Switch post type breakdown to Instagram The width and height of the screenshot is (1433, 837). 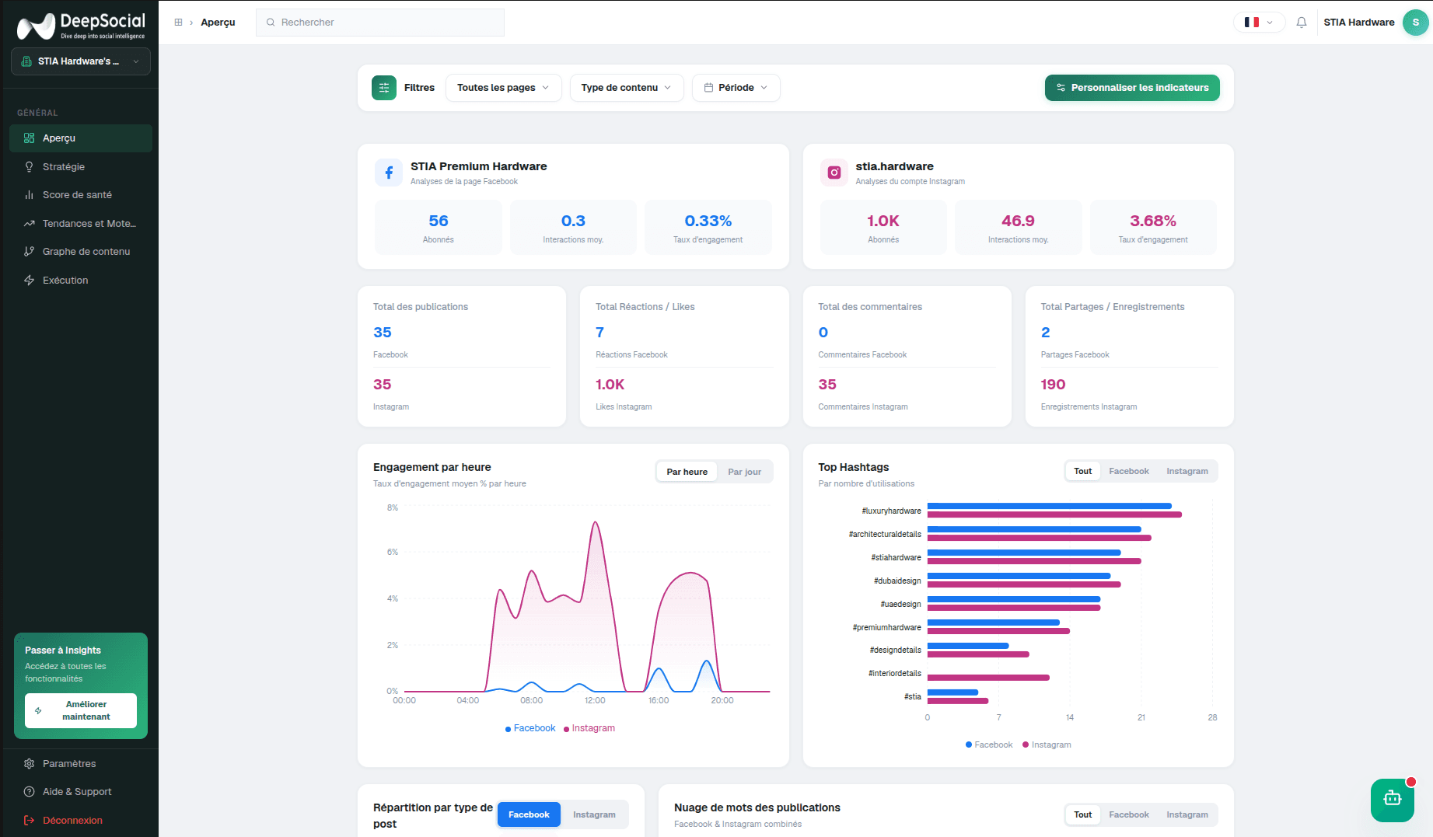[x=594, y=814]
